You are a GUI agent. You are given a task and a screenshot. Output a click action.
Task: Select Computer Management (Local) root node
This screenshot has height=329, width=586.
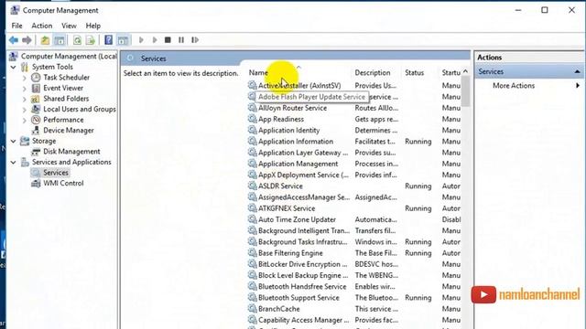[x=69, y=57]
